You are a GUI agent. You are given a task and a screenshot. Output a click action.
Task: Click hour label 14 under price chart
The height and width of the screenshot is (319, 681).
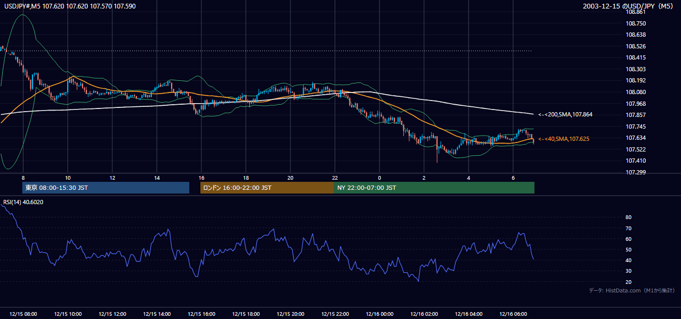pyautogui.click(x=157, y=177)
